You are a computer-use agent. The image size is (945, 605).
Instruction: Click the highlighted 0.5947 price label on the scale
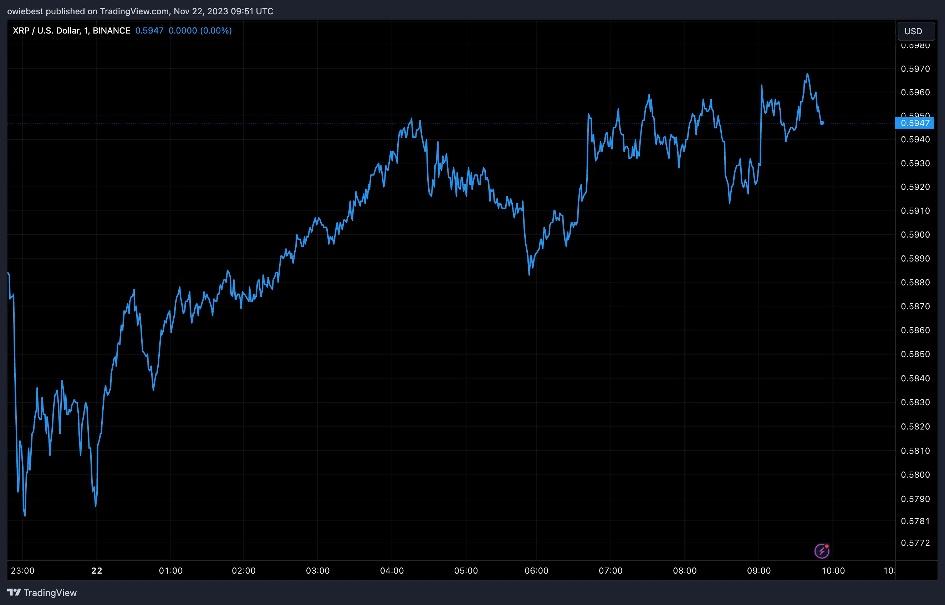915,123
